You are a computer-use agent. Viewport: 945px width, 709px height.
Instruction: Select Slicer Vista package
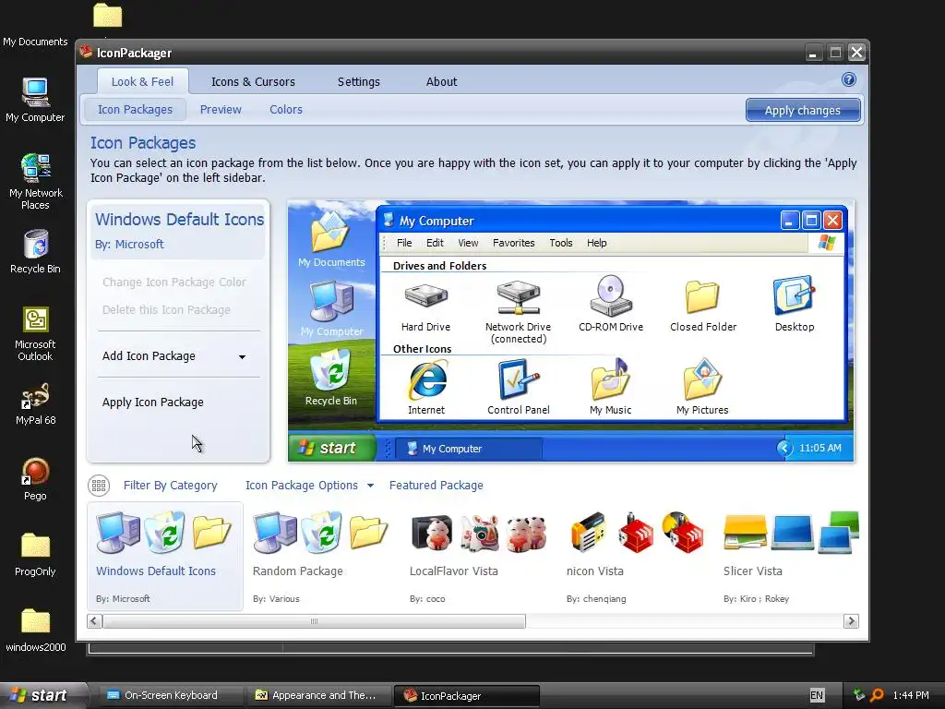point(790,557)
